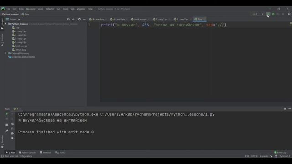Screen dimensions: 292x164
Task: Click the 'Process finished with exit code 0' text
Action: [x=56, y=132]
